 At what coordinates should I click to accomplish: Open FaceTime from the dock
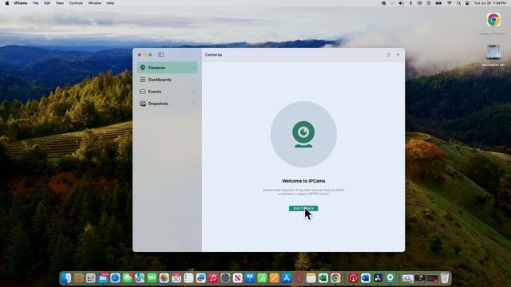click(152, 278)
